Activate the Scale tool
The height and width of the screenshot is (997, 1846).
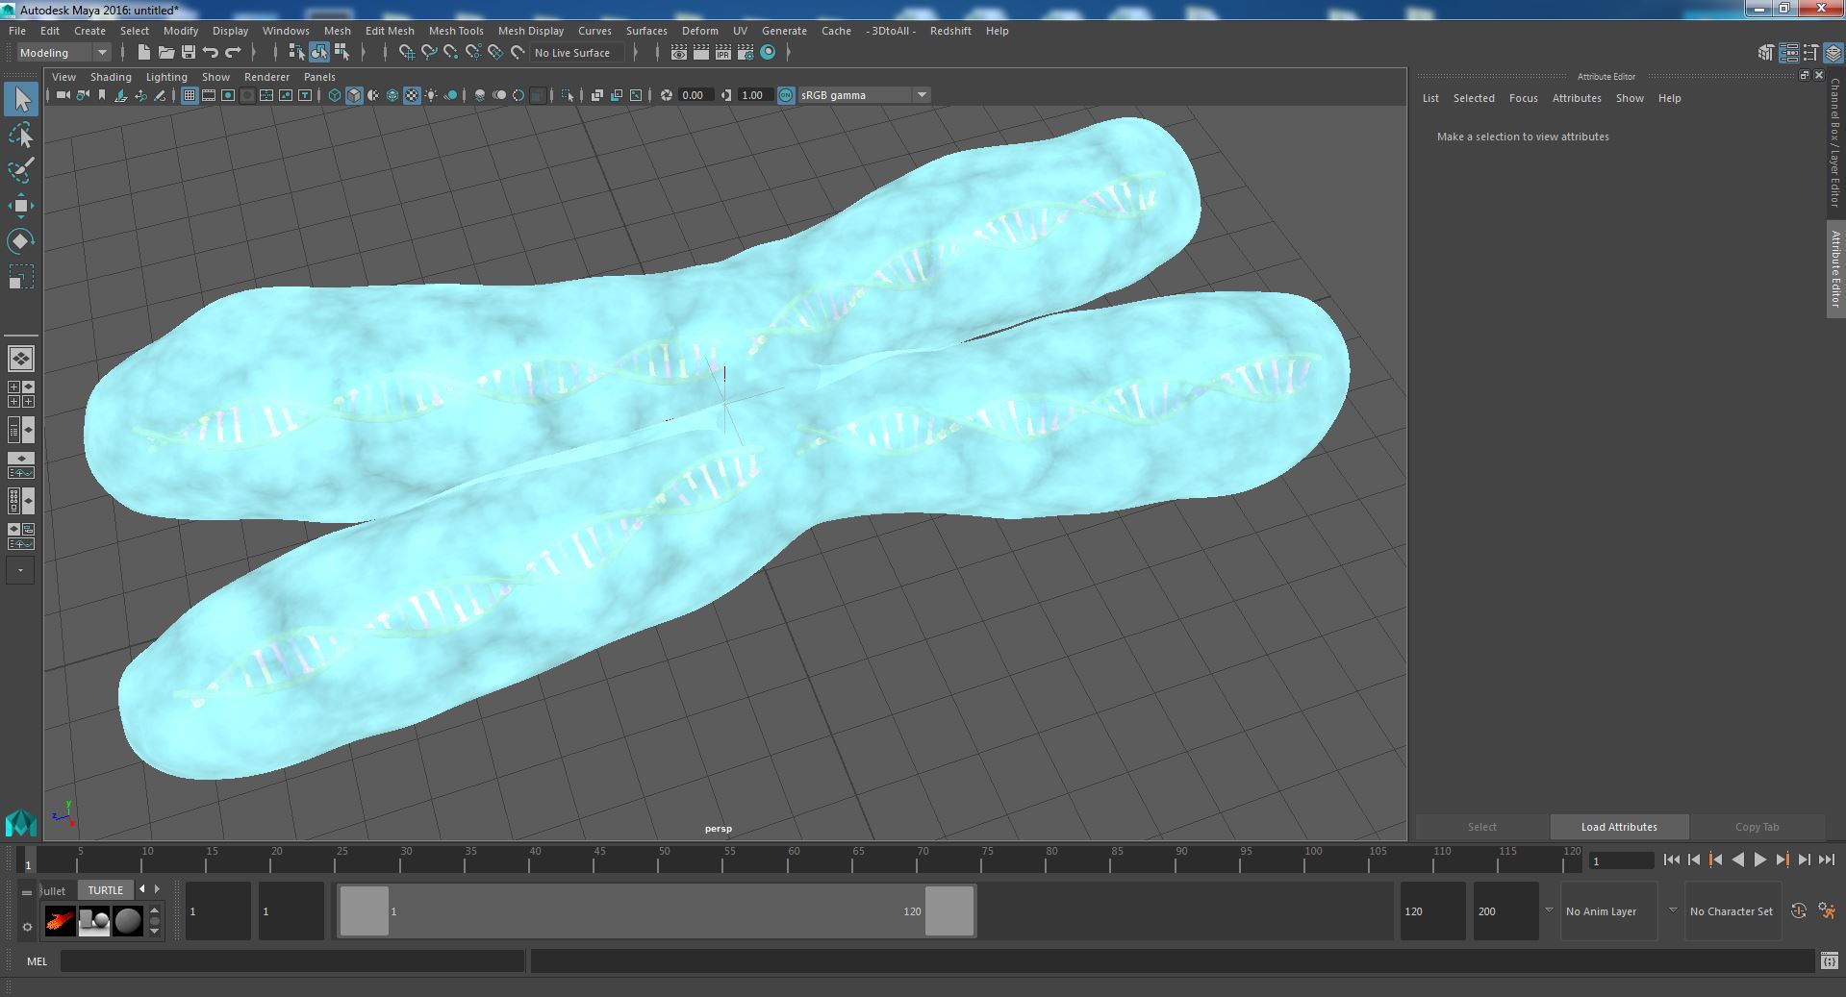pyautogui.click(x=21, y=277)
